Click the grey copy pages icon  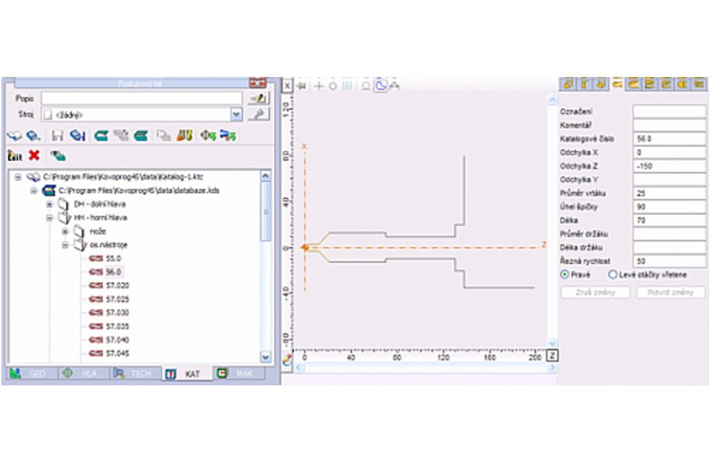[164, 135]
